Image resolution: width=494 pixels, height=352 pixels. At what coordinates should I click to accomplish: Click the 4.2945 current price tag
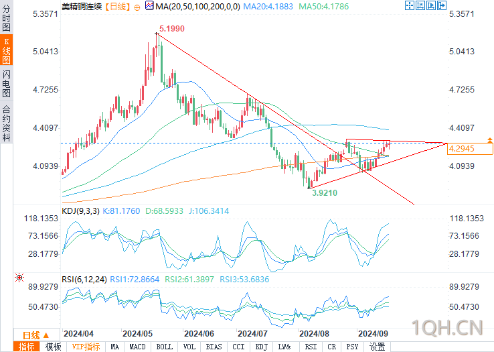470,149
